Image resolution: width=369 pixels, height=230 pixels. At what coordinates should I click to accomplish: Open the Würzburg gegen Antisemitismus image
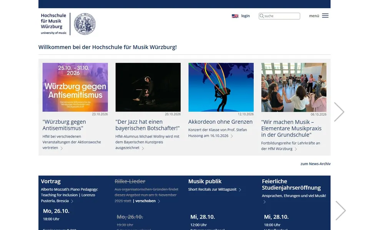coord(75,87)
